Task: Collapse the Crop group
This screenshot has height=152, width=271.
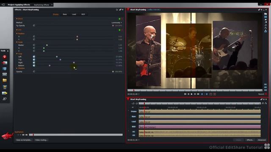Action: point(17,54)
